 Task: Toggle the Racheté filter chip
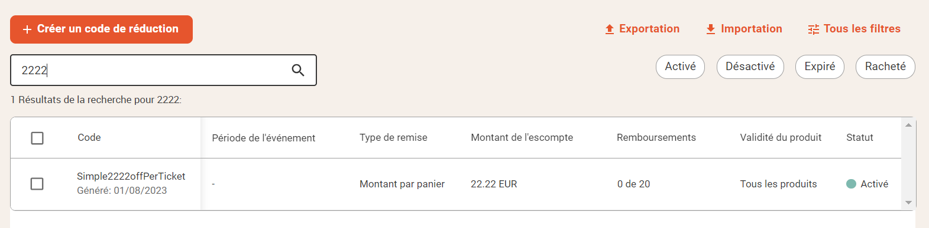point(885,67)
